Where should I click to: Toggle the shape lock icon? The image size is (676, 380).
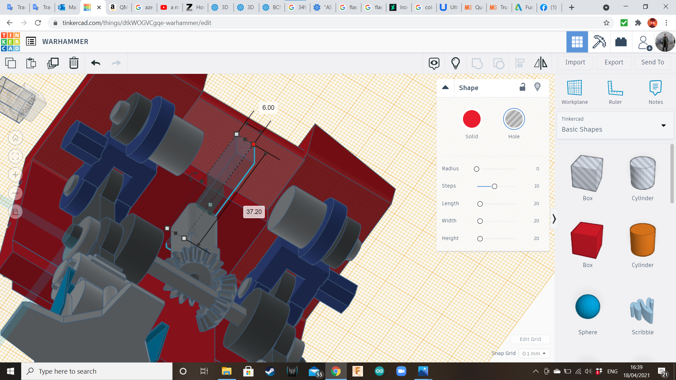click(x=522, y=87)
